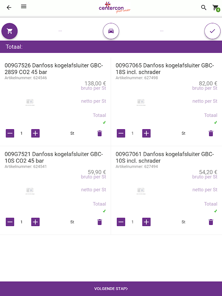Viewport: 222px width, 296px height.
Task: Select the cart step circle
Action: pyautogui.click(x=10, y=31)
